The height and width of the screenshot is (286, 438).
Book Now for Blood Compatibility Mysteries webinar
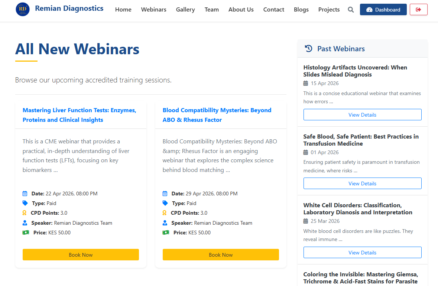[221, 255]
